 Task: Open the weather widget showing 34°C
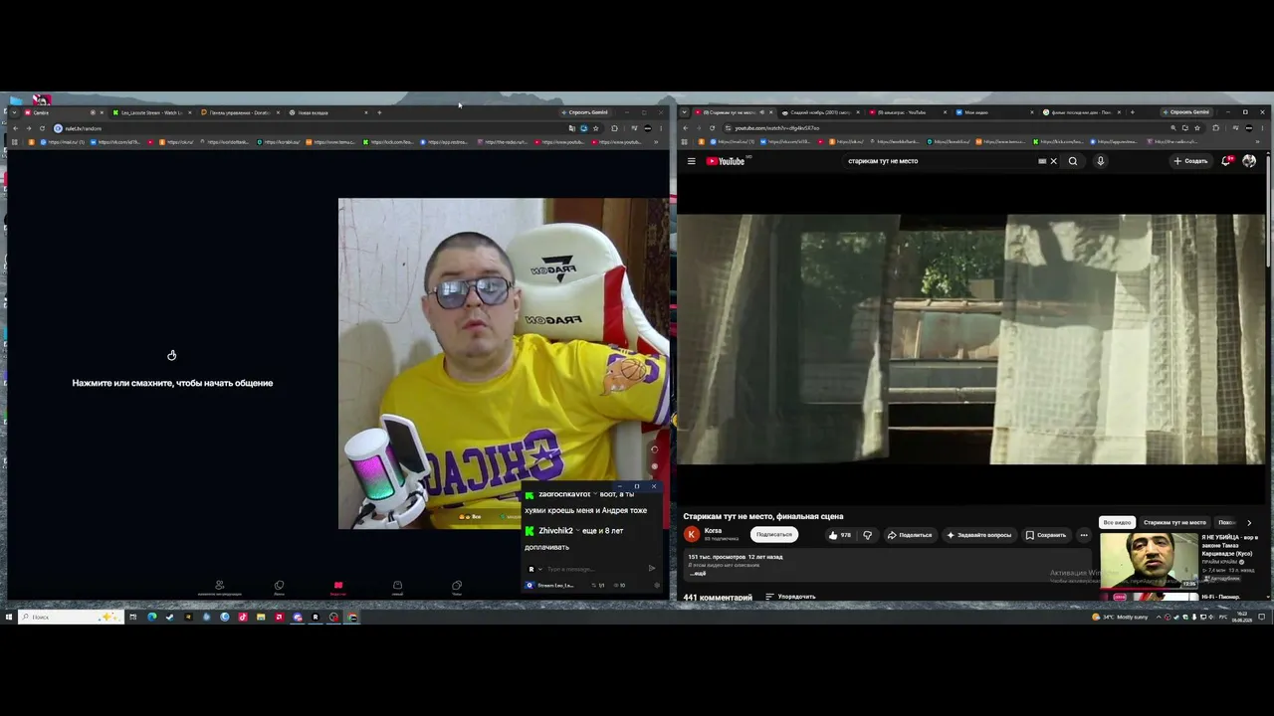pos(1120,617)
